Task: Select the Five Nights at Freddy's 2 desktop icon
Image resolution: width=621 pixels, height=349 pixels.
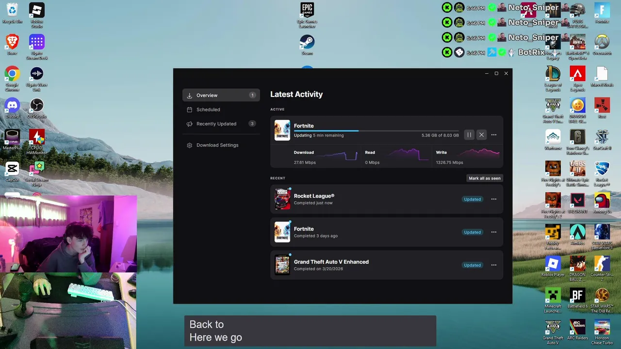Action: point(553,205)
